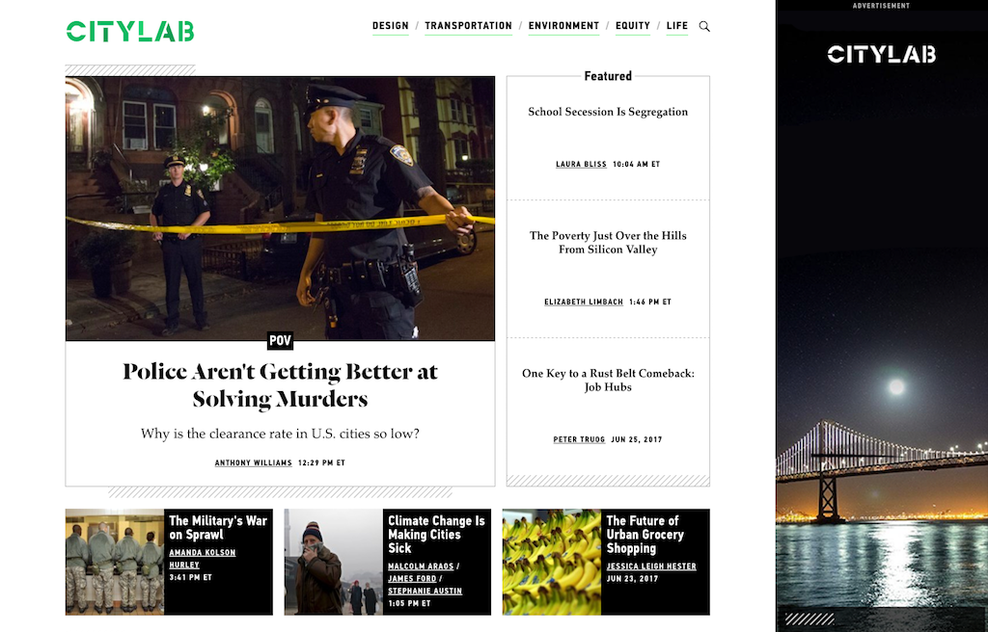Viewport: 988px width, 632px height.
Task: Open the Rust Belt Comeback article
Action: tap(608, 380)
